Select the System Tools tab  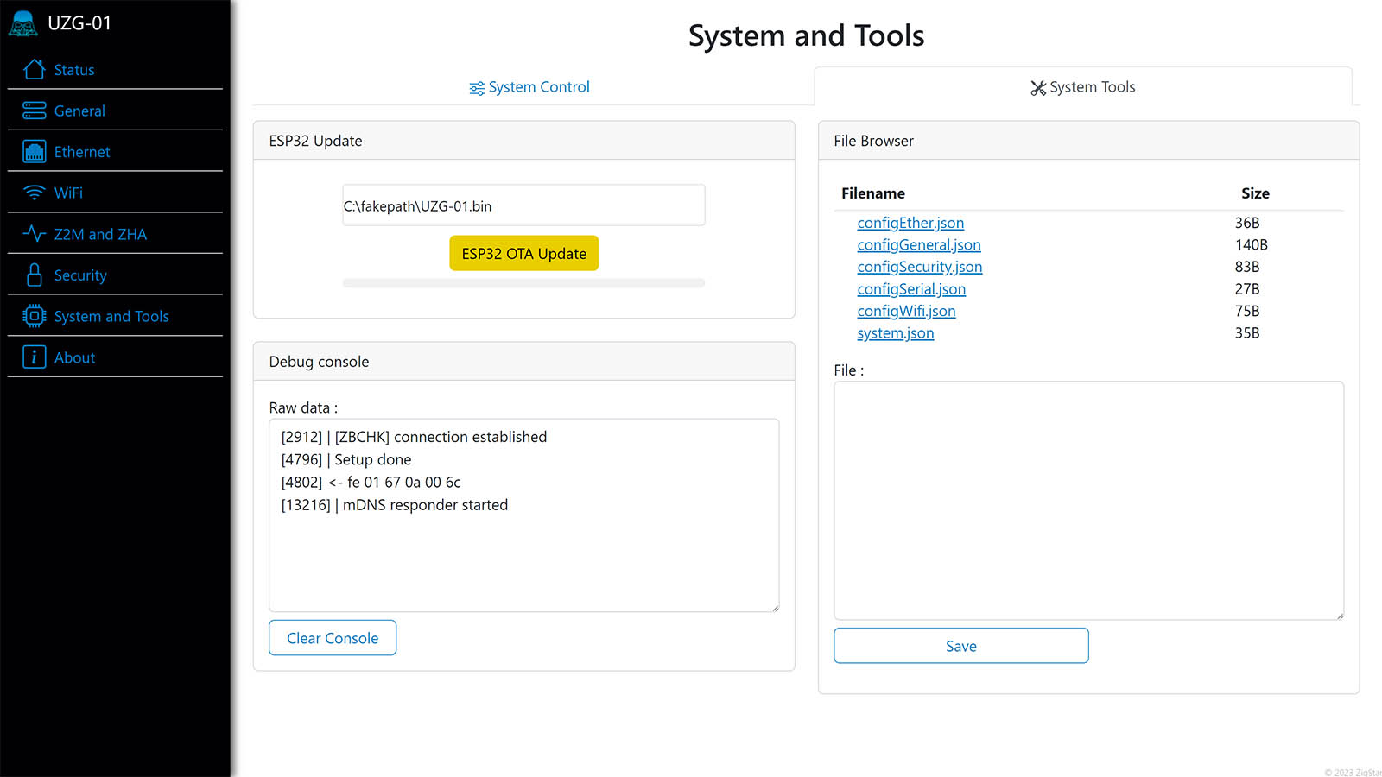point(1082,87)
